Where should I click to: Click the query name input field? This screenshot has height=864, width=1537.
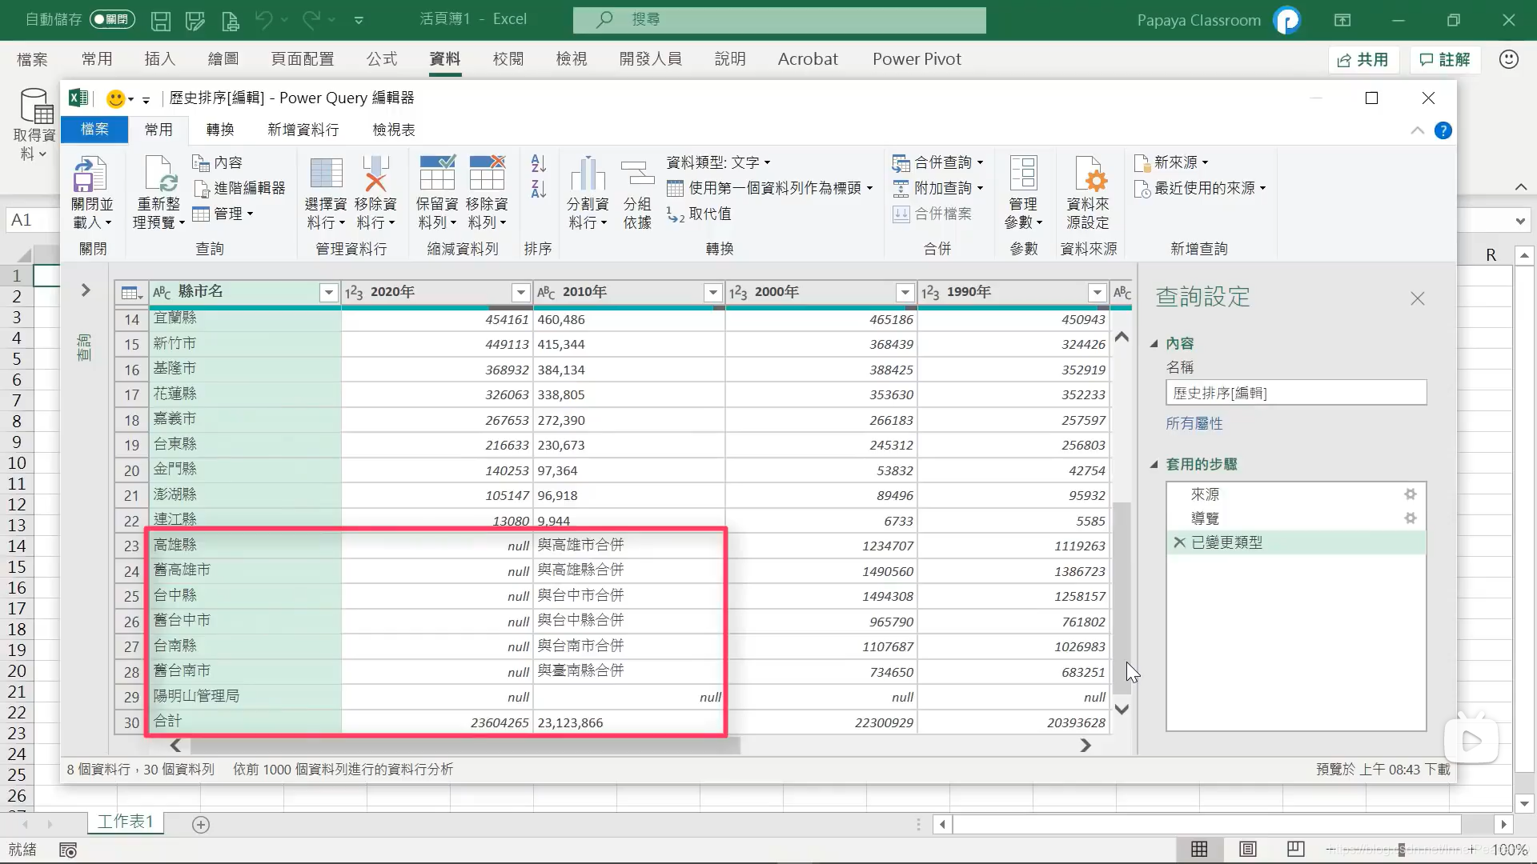point(1295,393)
